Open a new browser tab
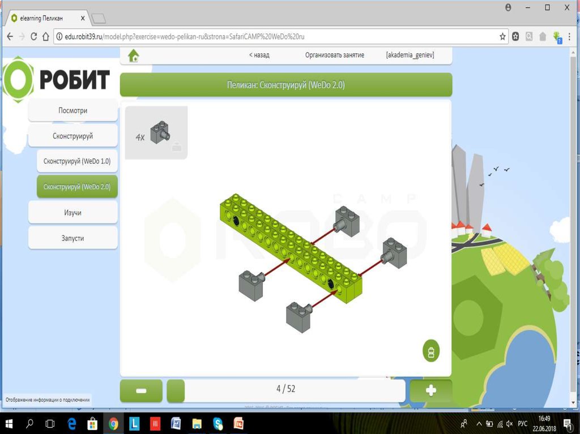The height and width of the screenshot is (434, 580). coord(99,19)
